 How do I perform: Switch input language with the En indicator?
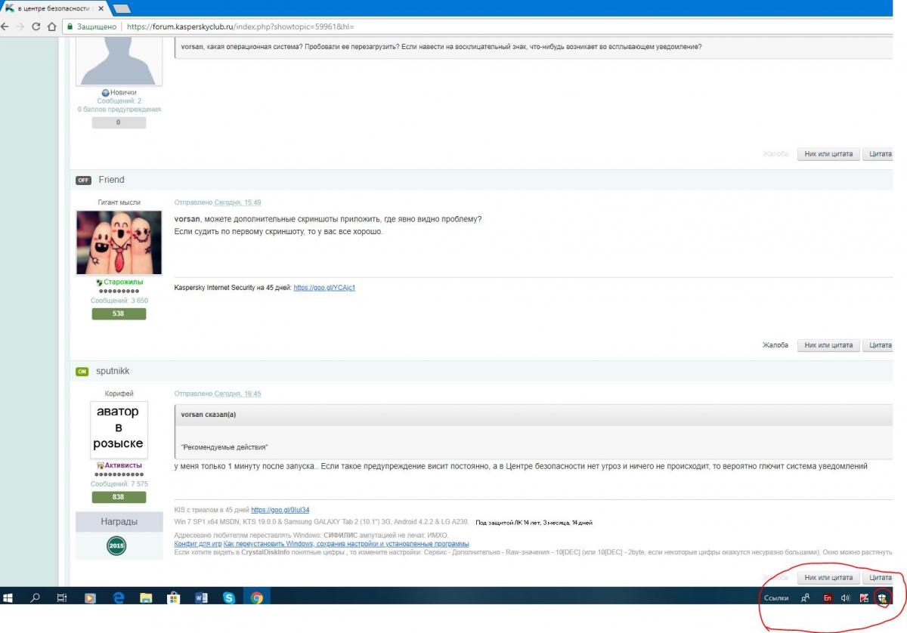pyautogui.click(x=828, y=597)
